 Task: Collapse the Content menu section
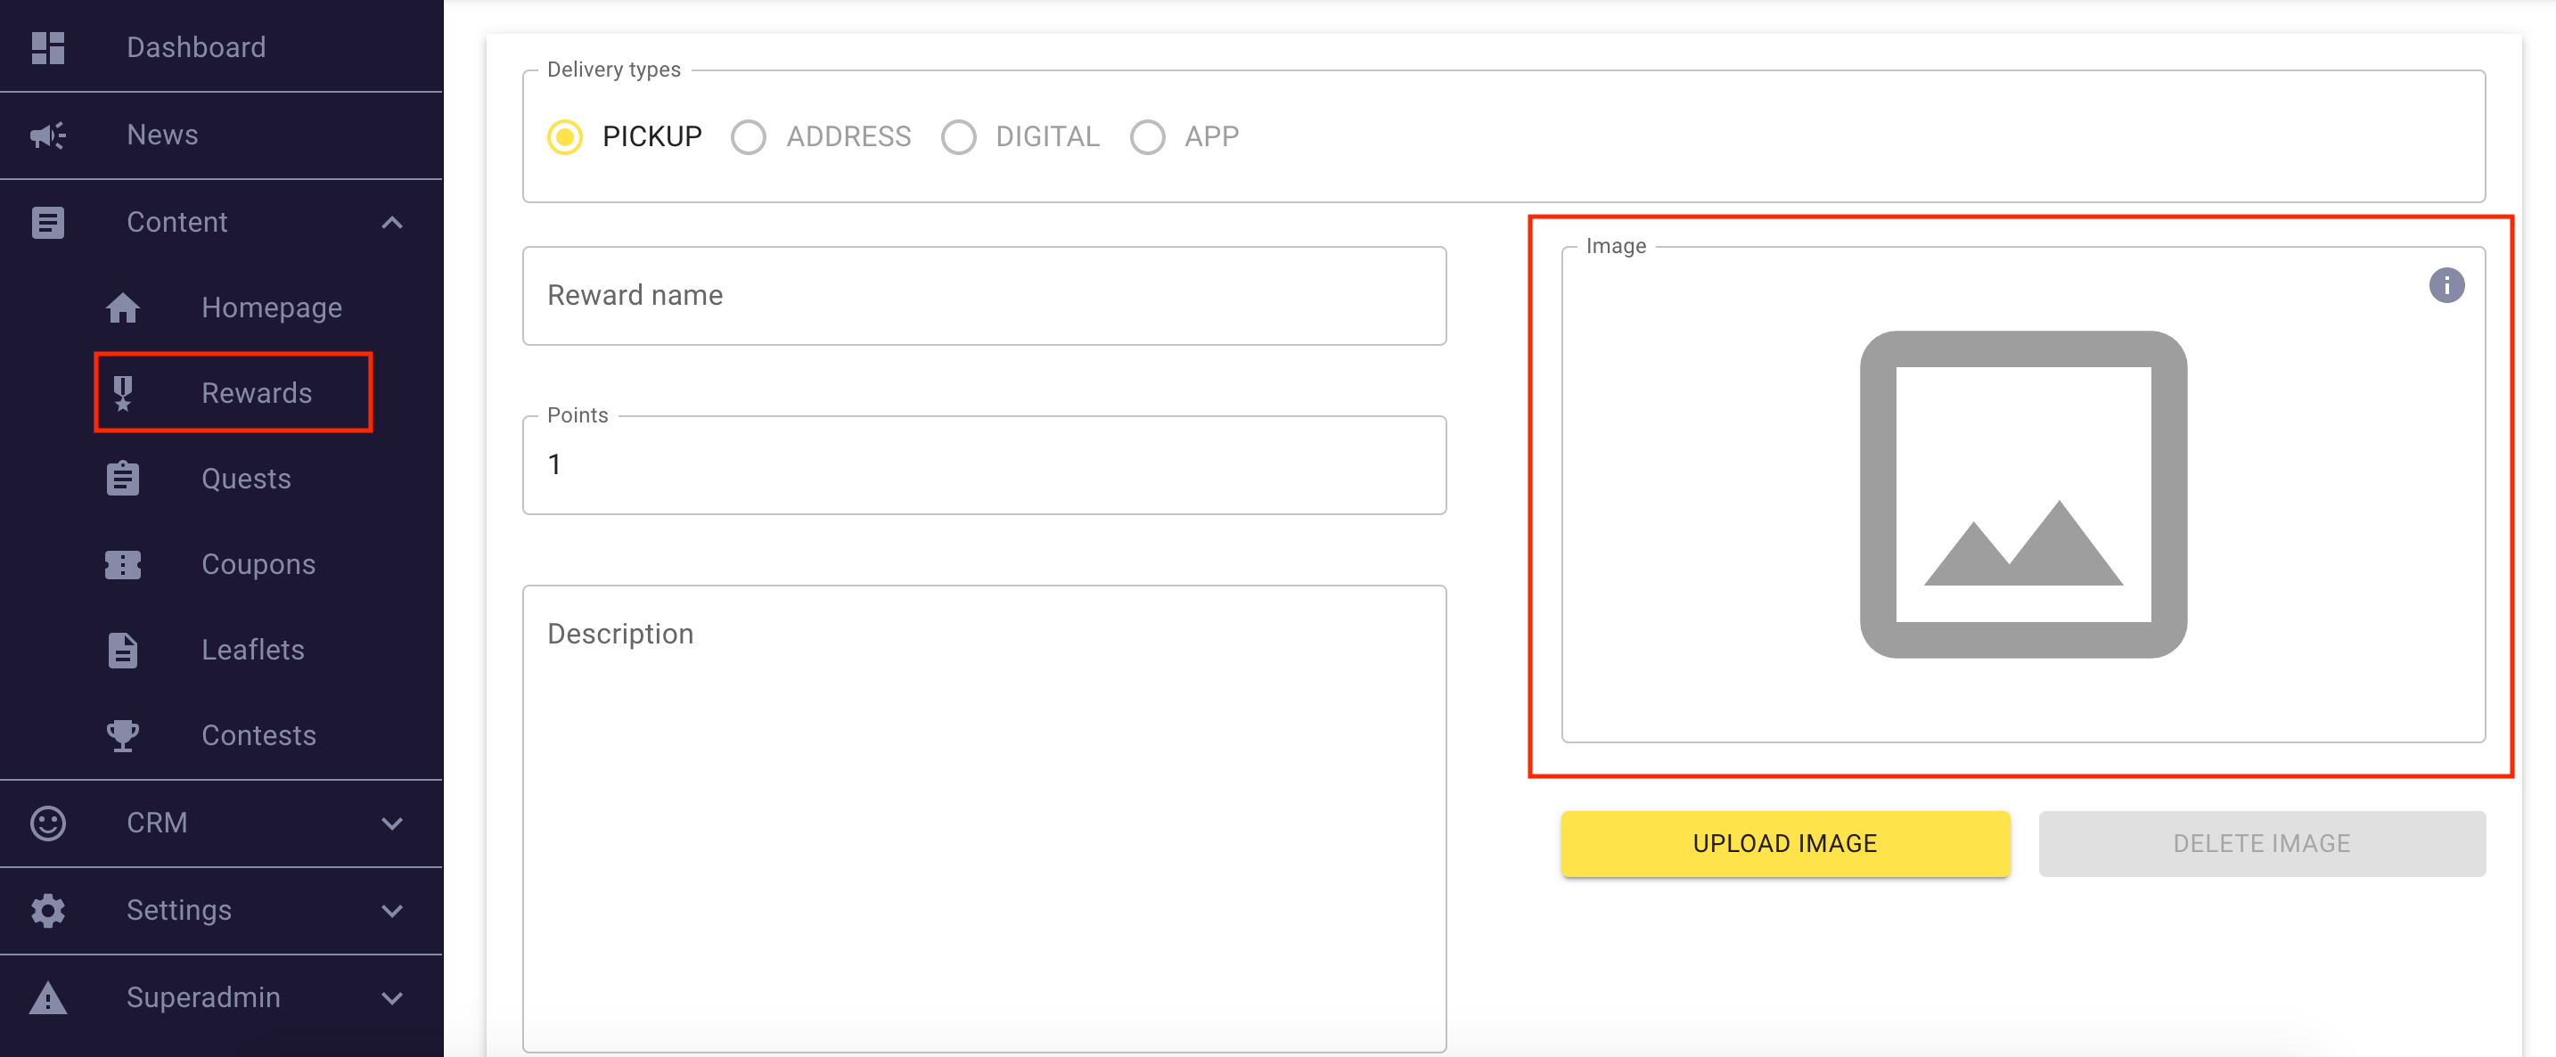point(392,222)
